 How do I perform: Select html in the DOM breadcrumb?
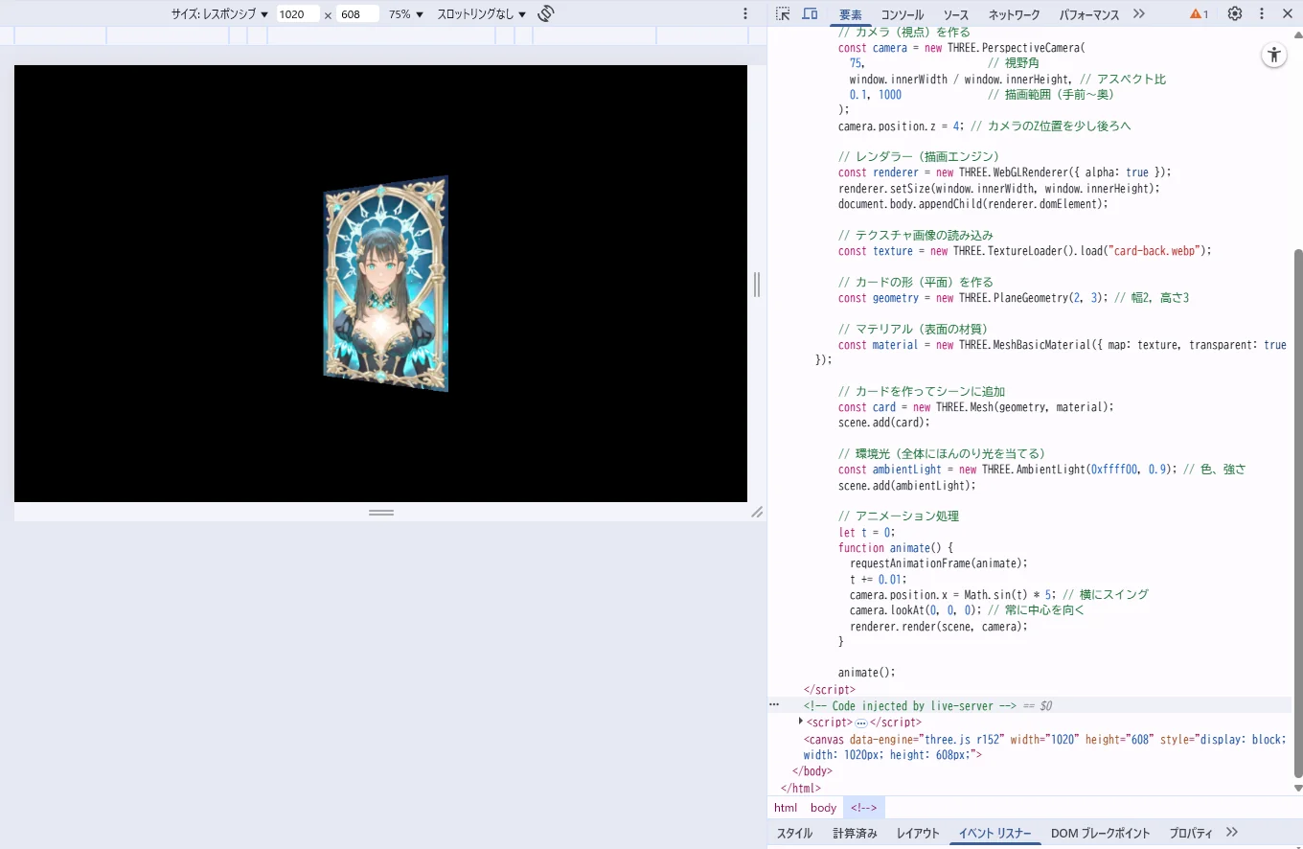pos(786,808)
